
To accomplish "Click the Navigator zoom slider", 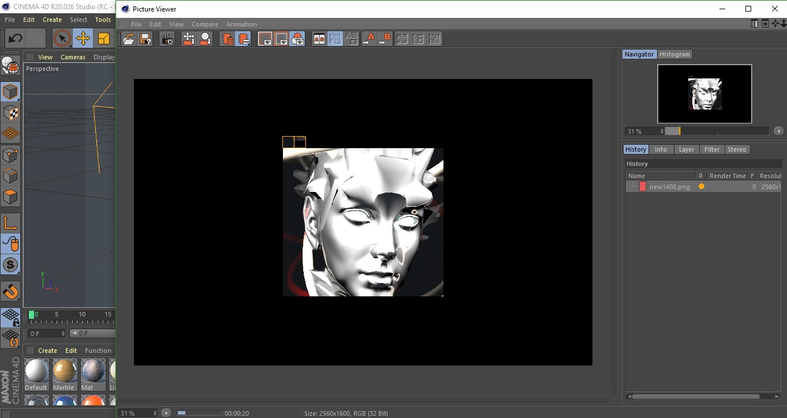I will pyautogui.click(x=716, y=131).
